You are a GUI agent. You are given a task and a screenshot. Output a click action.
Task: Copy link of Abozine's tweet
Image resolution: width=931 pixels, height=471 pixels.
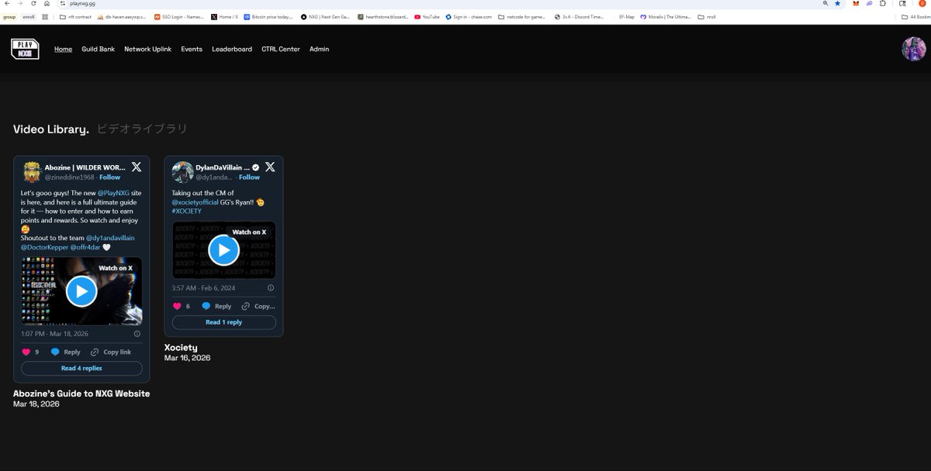[x=111, y=352]
